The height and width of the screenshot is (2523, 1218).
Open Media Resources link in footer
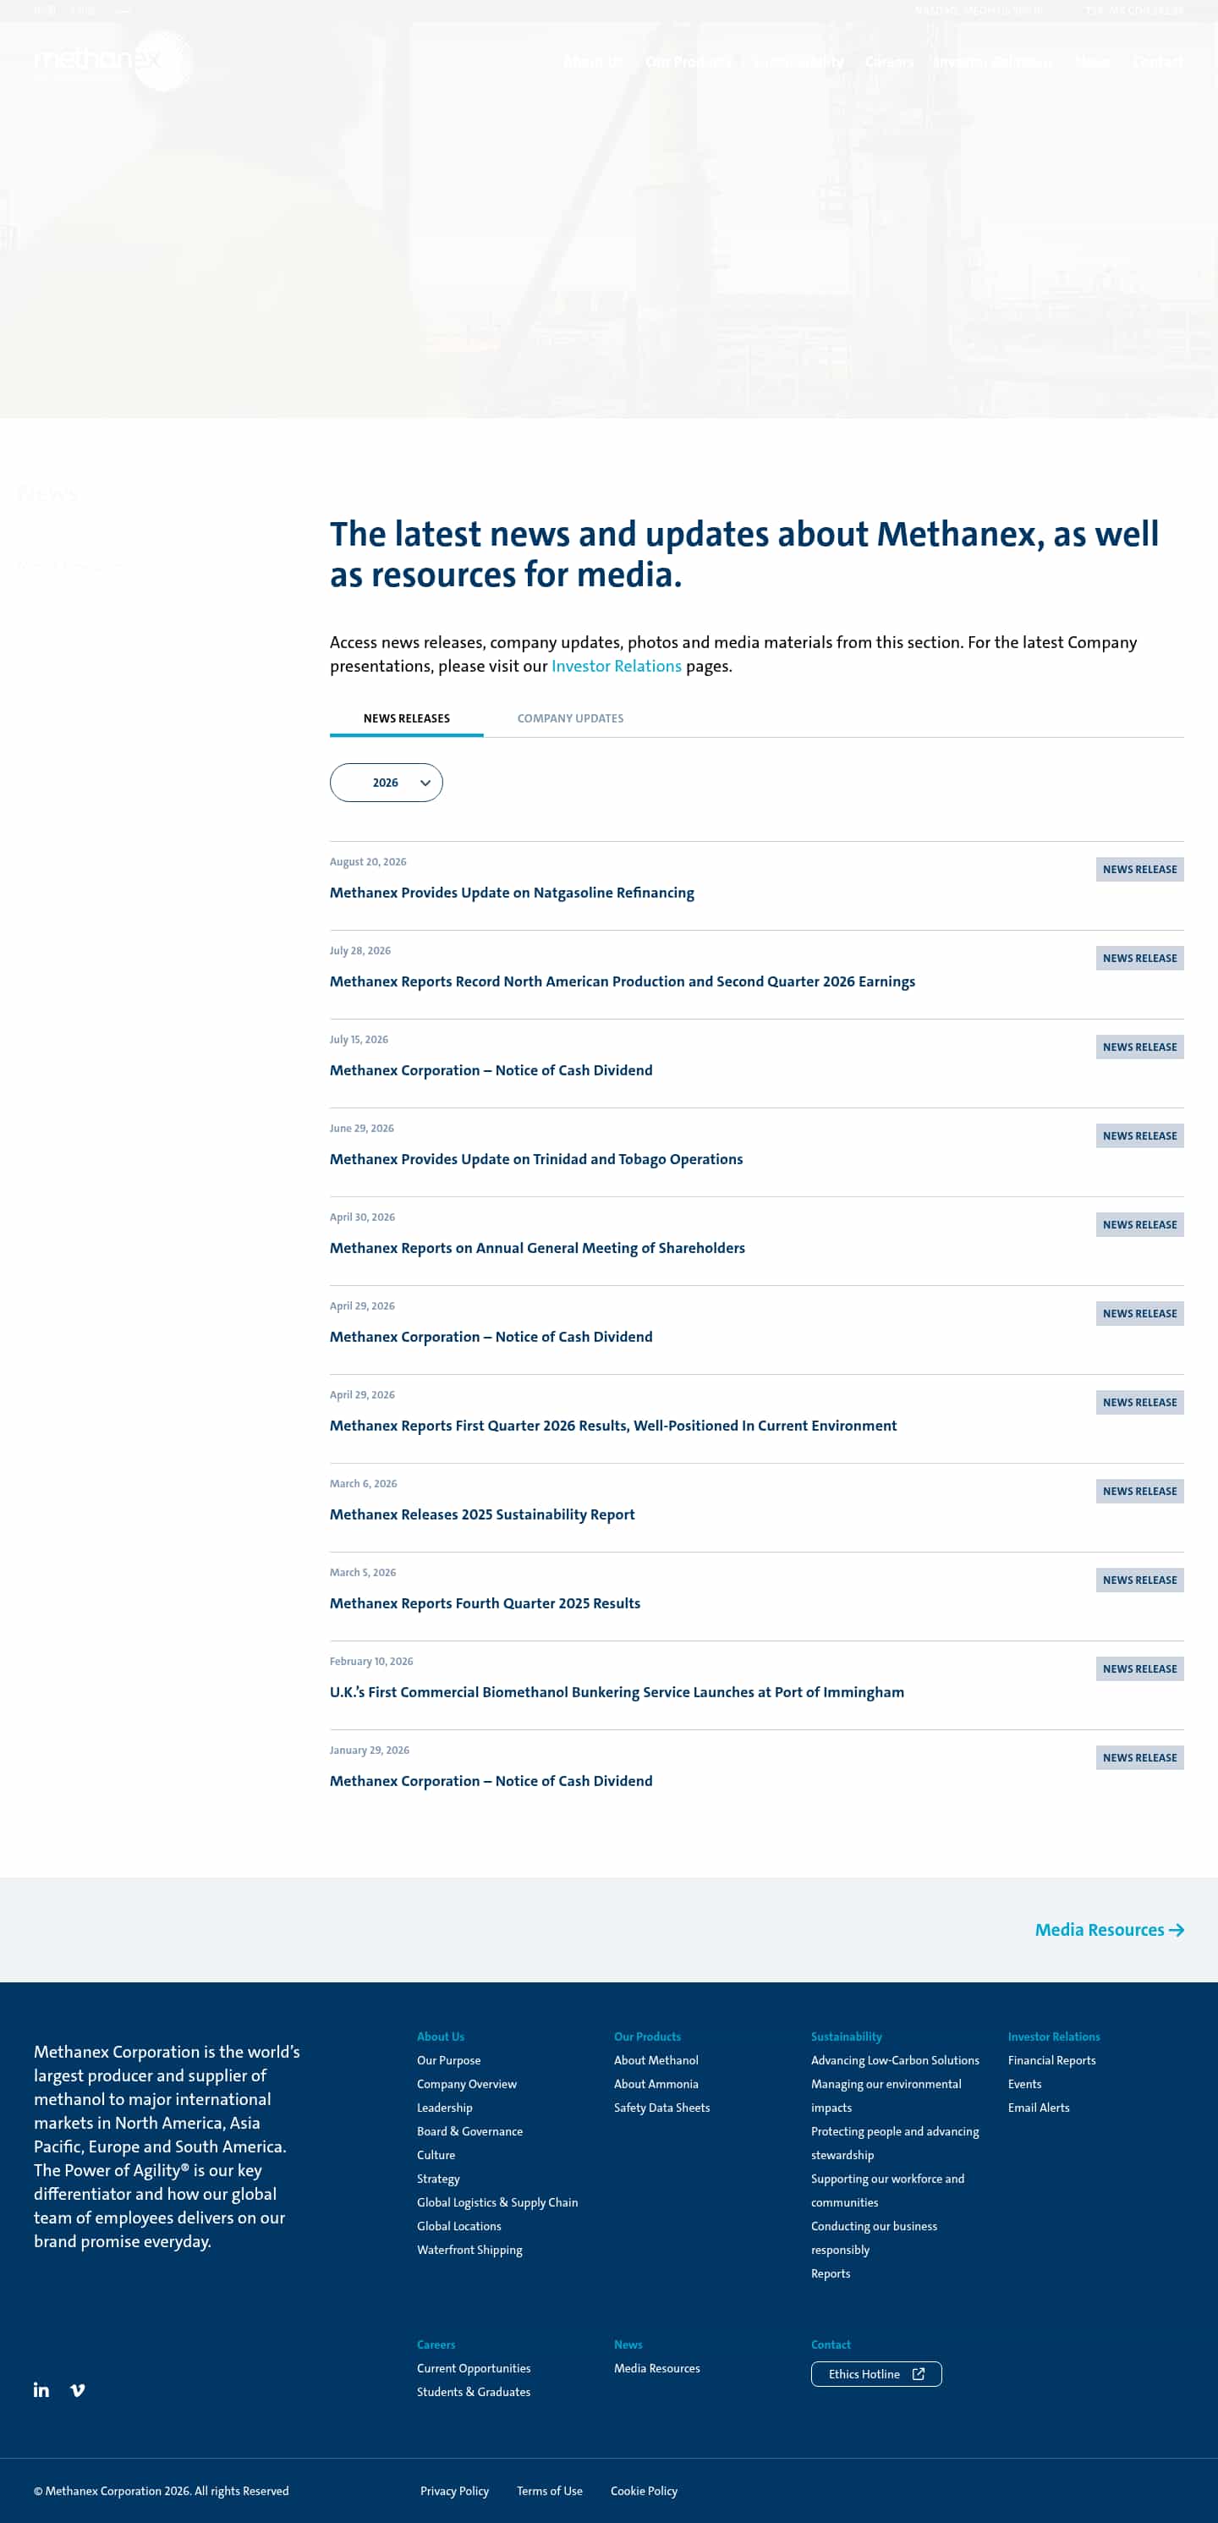(657, 2368)
